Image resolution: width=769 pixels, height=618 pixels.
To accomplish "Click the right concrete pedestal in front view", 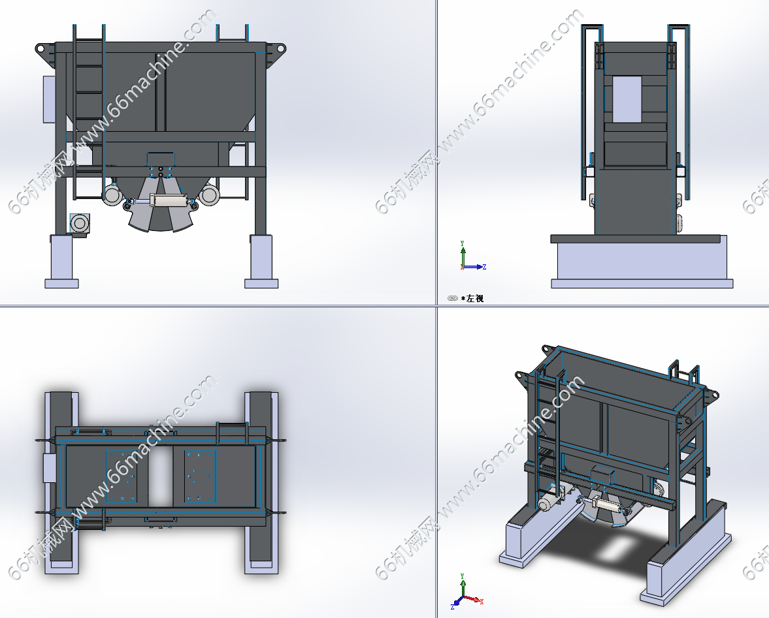I will click(261, 258).
